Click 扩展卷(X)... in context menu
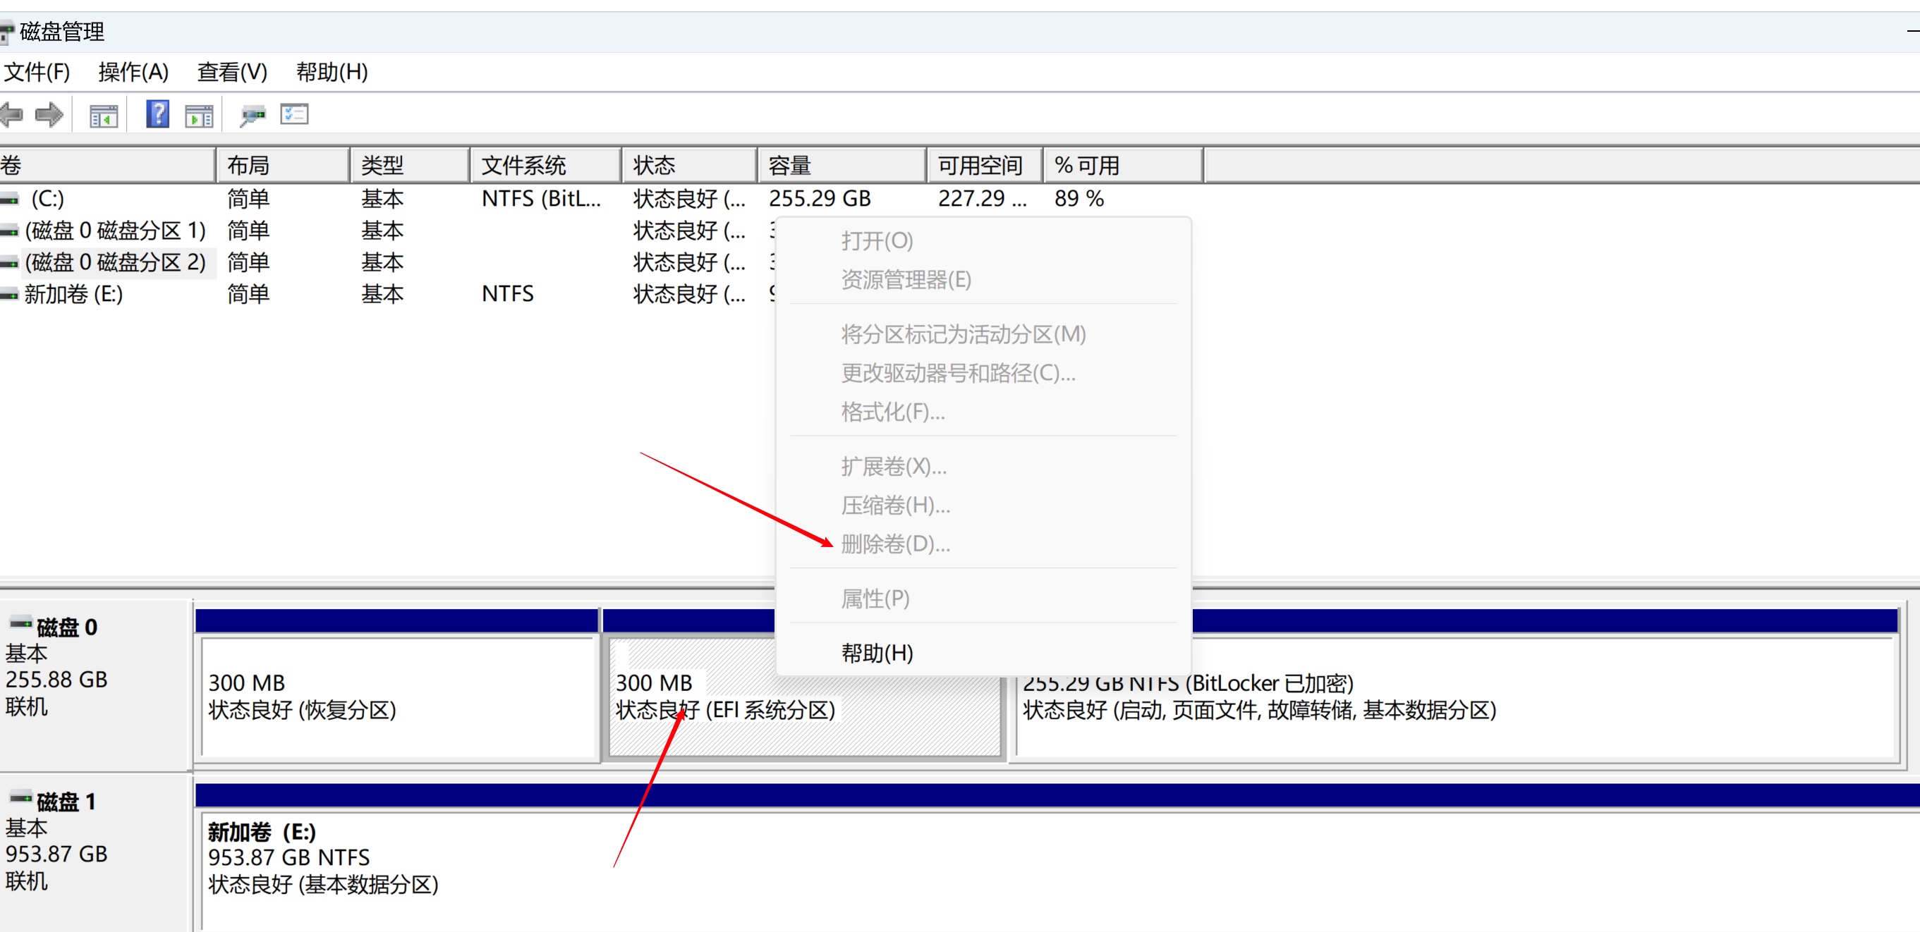Screen dimensions: 1920x932 point(983,467)
